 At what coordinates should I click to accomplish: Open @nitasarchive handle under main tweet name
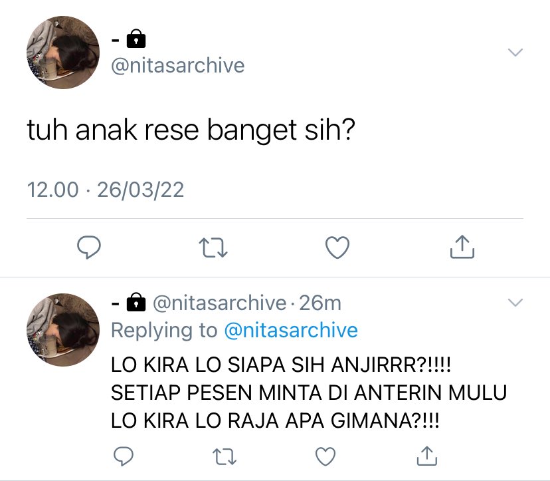pos(178,66)
